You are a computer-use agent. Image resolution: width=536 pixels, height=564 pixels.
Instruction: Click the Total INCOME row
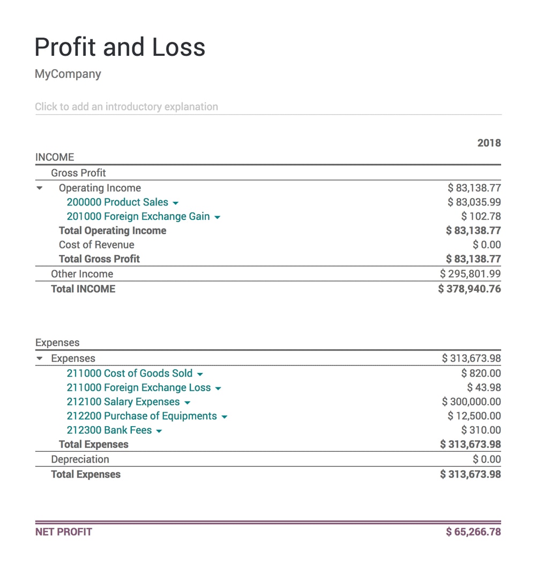83,289
